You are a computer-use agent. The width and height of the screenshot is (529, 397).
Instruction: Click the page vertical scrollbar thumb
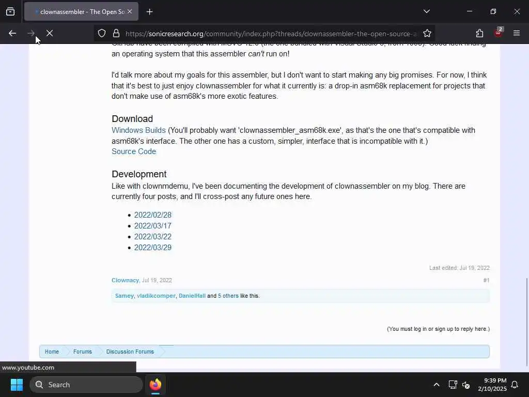[526, 322]
